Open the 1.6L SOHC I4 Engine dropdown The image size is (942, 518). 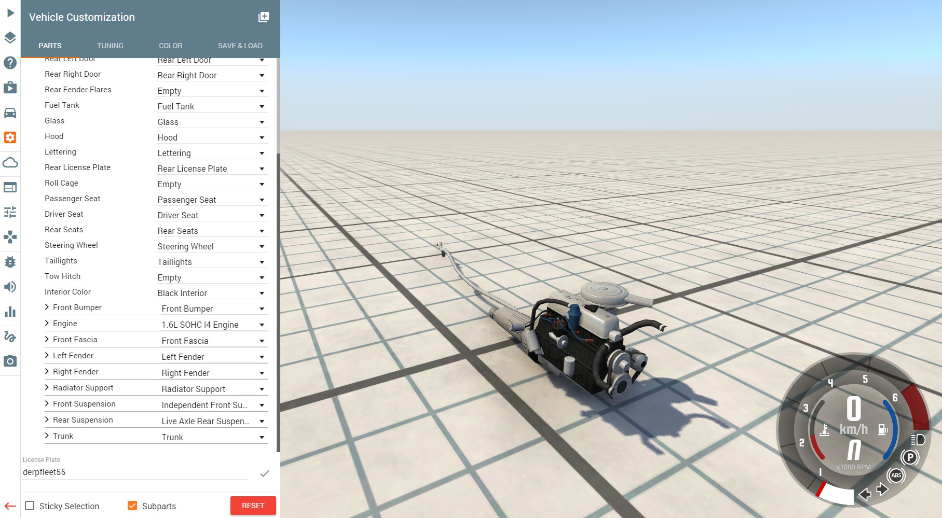(214, 325)
